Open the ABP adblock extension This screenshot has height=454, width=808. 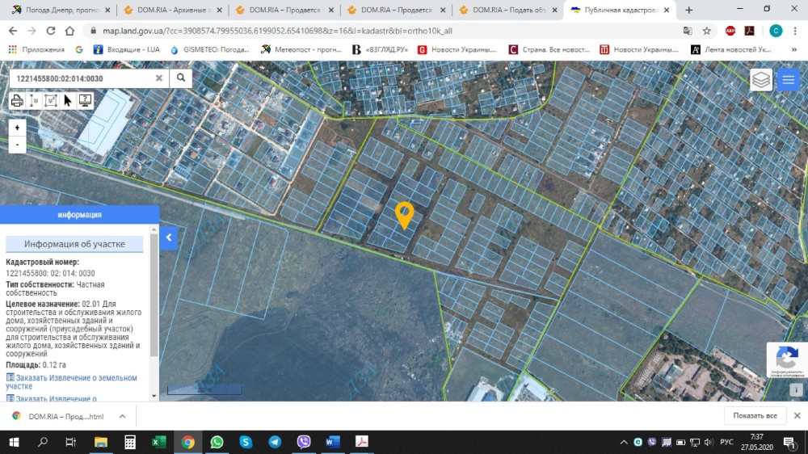730,31
